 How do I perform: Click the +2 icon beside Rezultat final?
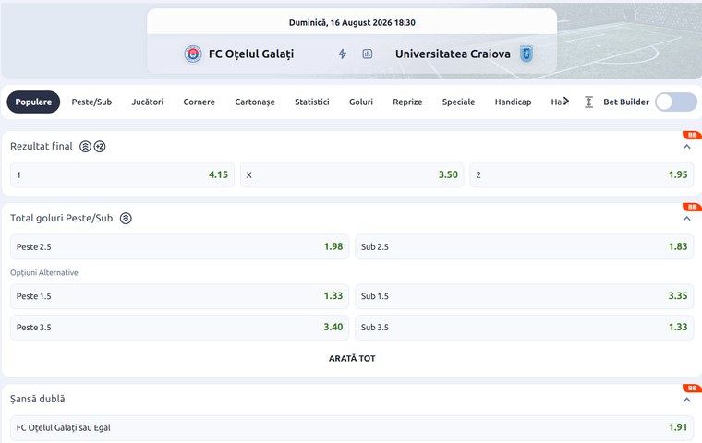100,147
